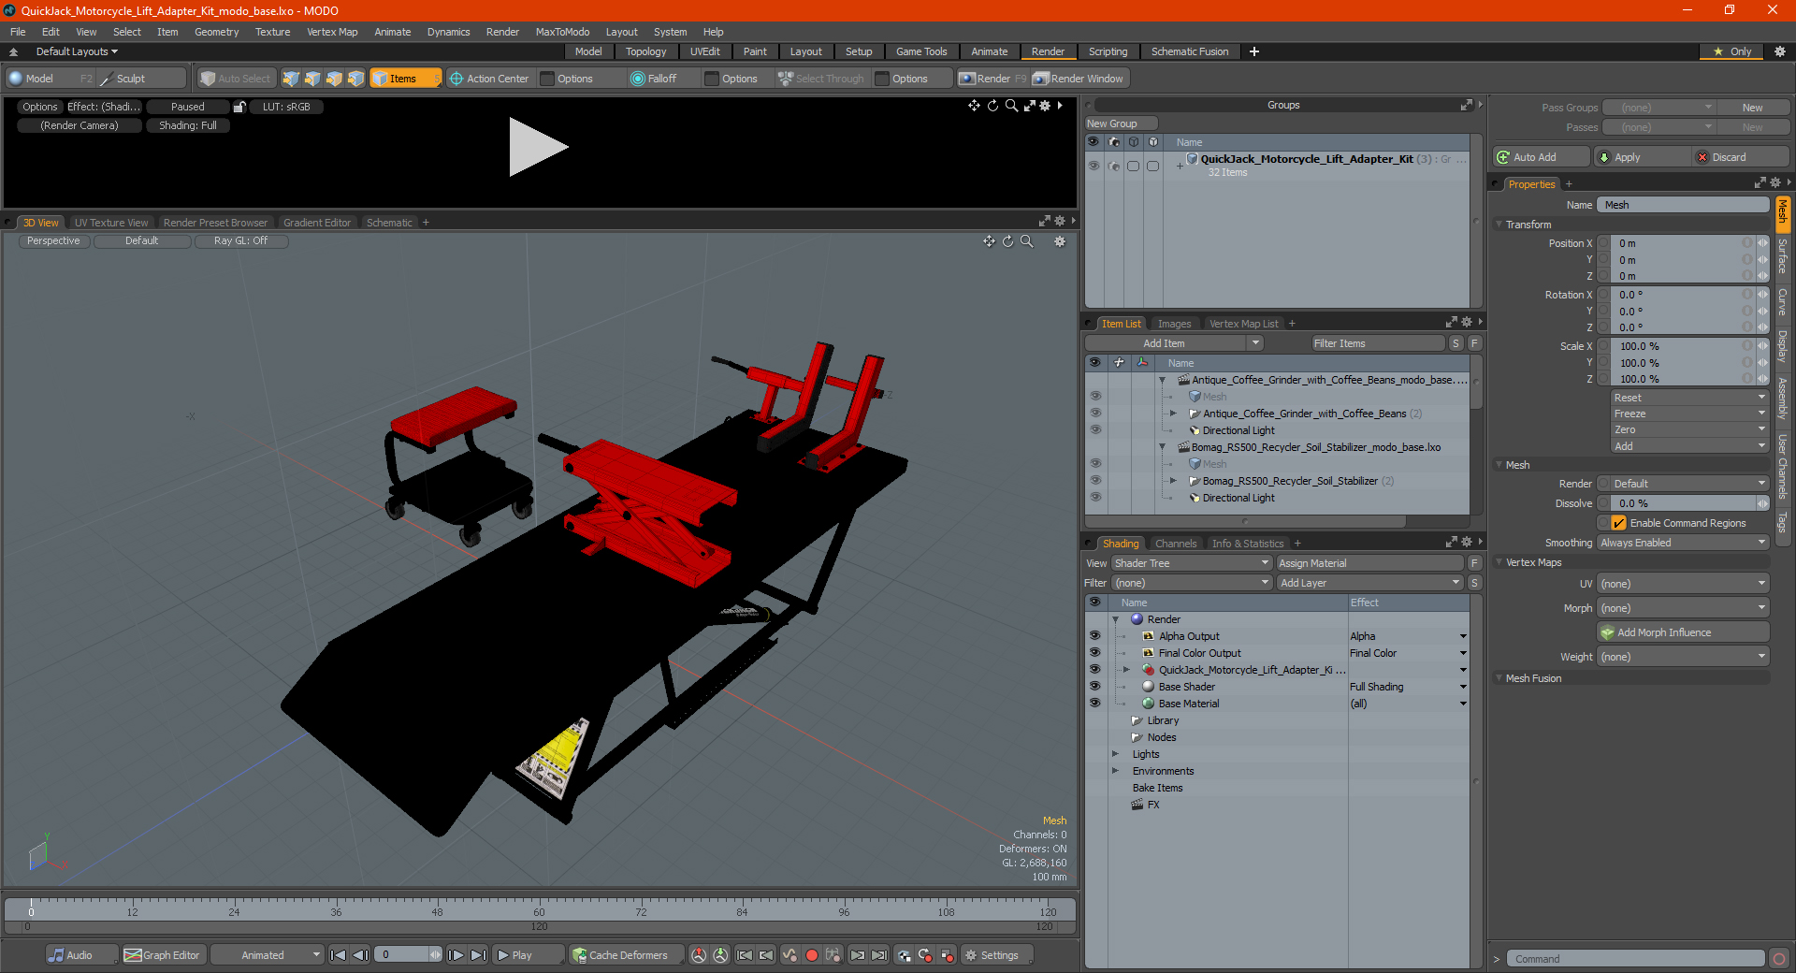Switch to the UVEdit layout tab
The width and height of the screenshot is (1796, 973).
coord(704,51)
